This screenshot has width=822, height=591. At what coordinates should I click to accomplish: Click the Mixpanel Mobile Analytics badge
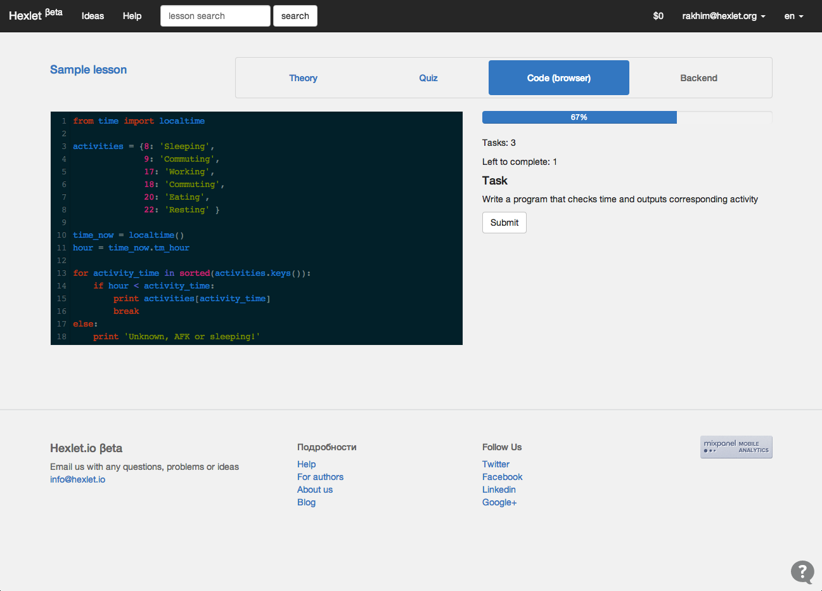(736, 447)
